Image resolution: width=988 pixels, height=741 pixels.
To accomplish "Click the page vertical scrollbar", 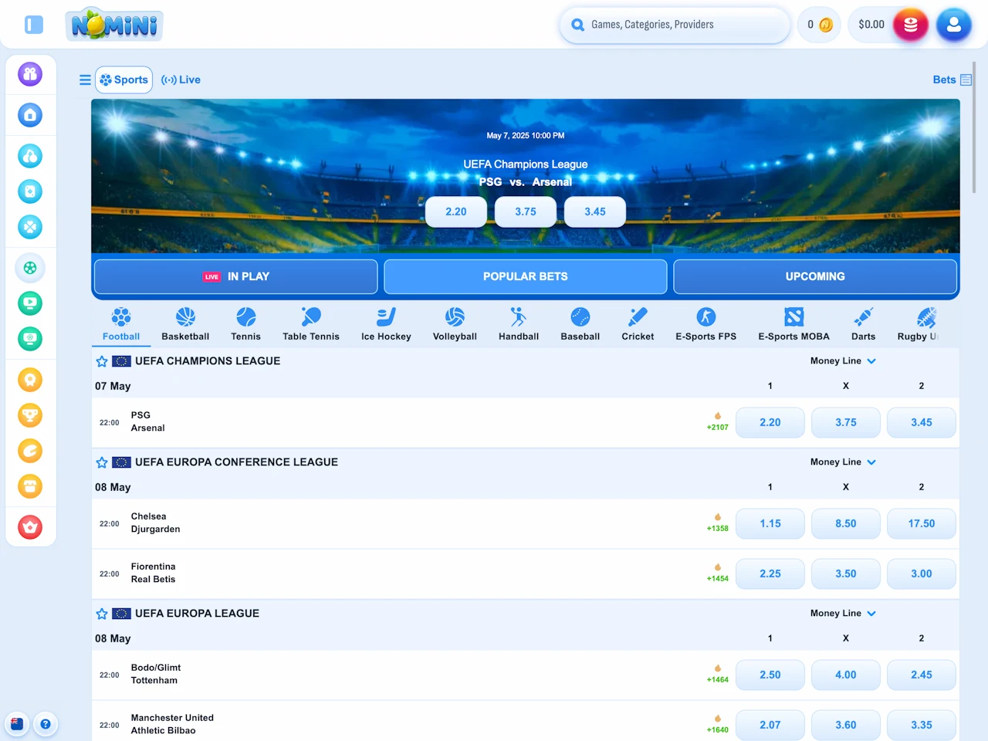I will click(x=974, y=127).
